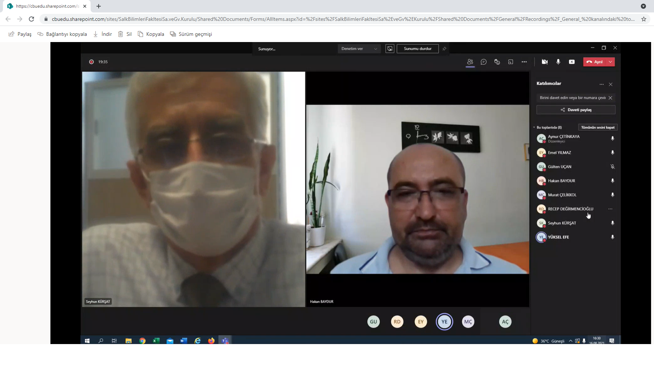Screen dimensions: 654x366
Task: Open the breakout rooms icon
Action: click(x=510, y=62)
